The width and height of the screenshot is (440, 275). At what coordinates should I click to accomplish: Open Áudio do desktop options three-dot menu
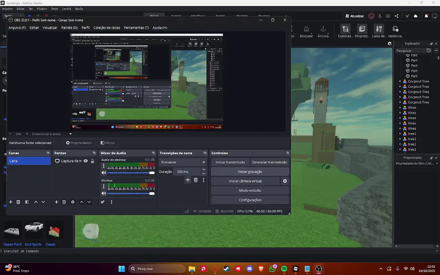[104, 166]
